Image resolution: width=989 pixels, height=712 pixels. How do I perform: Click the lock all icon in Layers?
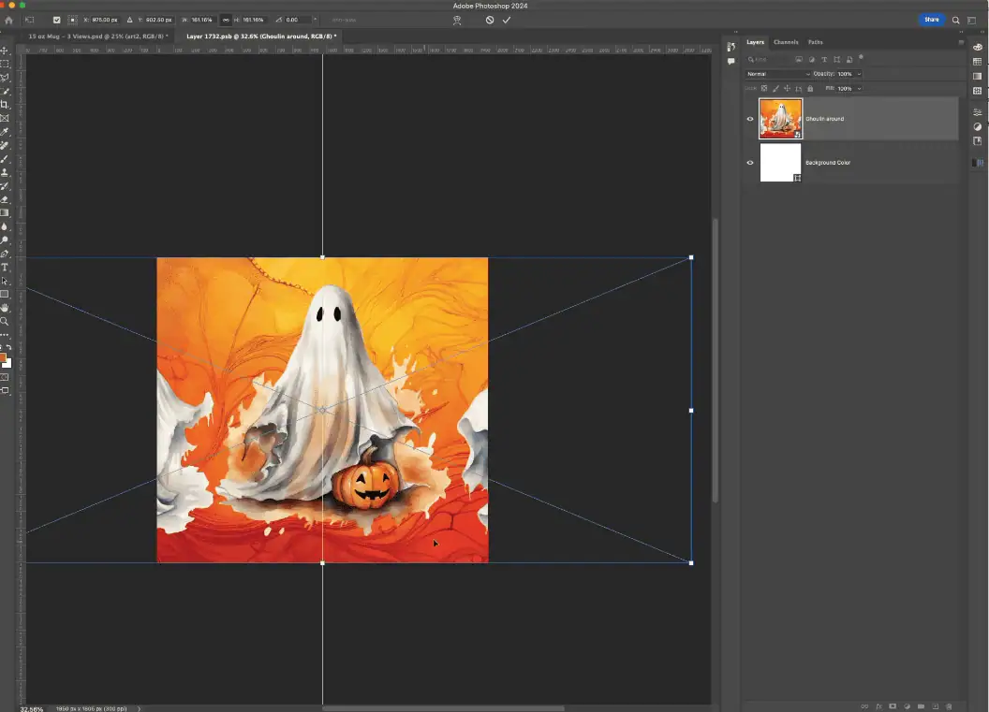[x=810, y=88]
